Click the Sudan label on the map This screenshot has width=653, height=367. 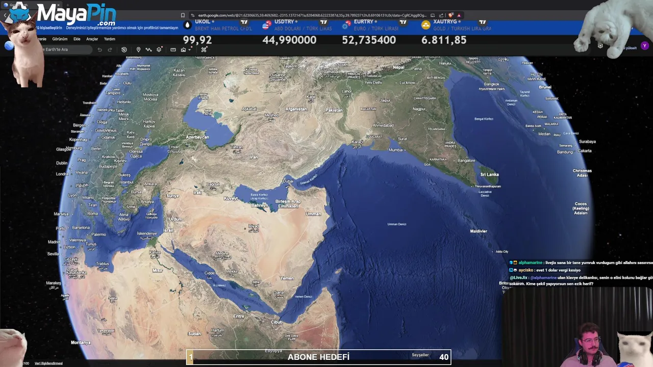[x=194, y=334]
